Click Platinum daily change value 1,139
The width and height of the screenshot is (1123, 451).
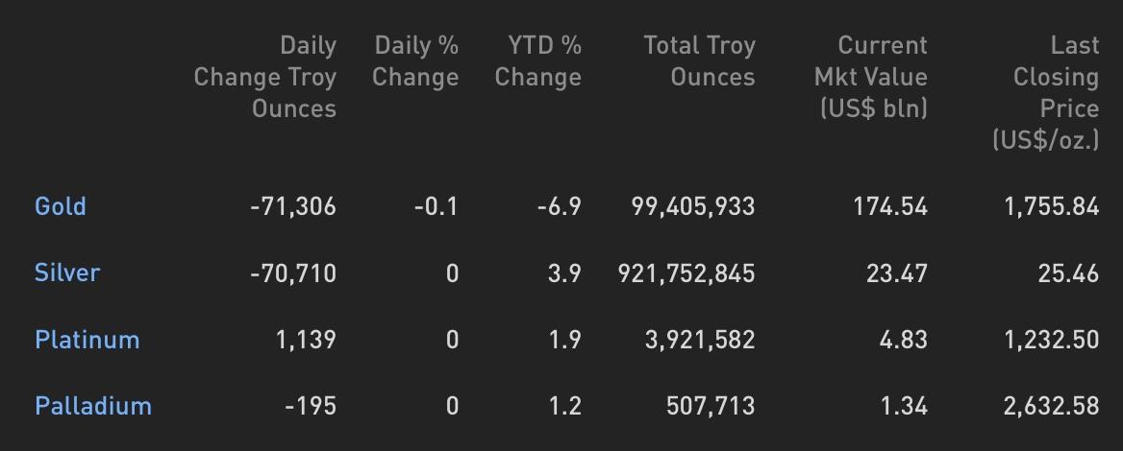[306, 340]
